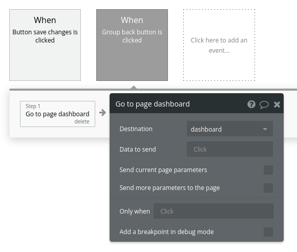Open help for Go to page action

point(251,104)
